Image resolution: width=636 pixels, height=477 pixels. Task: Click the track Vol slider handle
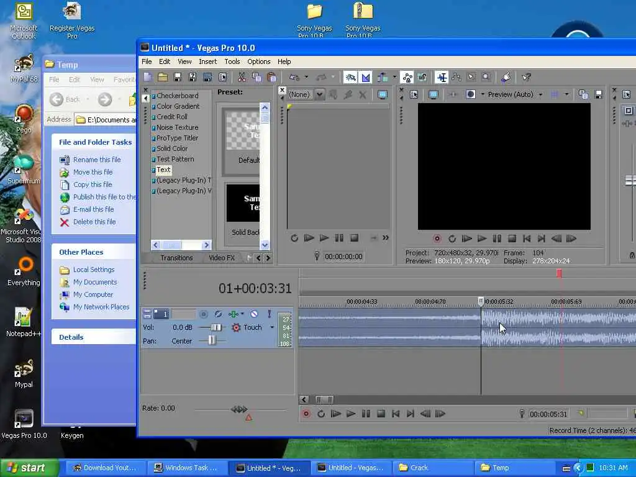(x=216, y=327)
